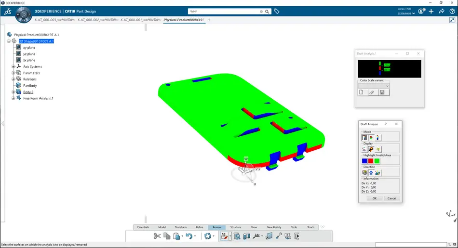Expand the Free Form Analysis.1 node
Screen dimensions: 458x248
click(13, 98)
